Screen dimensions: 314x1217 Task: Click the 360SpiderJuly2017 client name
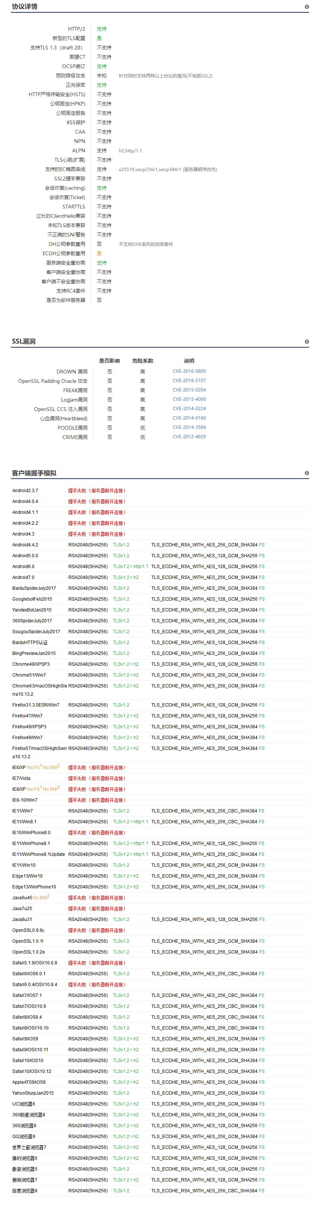pyautogui.click(x=32, y=621)
